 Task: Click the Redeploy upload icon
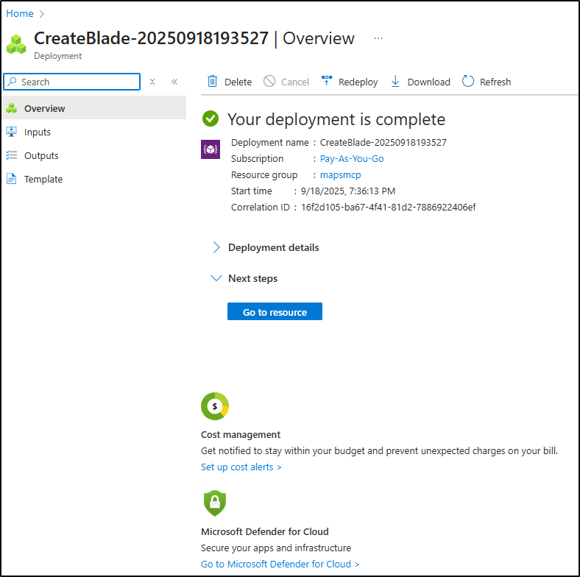327,82
